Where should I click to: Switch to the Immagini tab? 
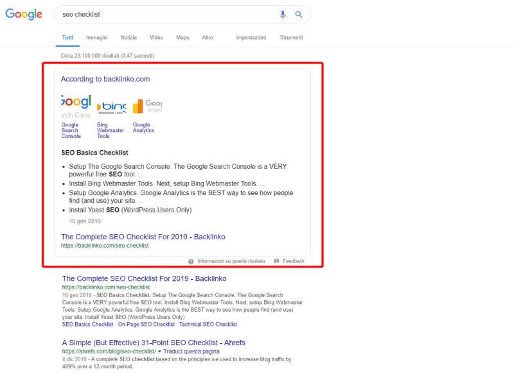tap(97, 38)
